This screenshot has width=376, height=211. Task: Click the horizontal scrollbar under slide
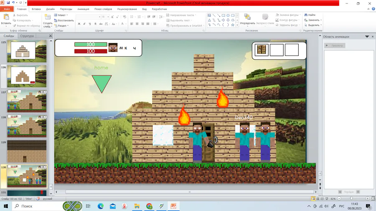[189, 192]
